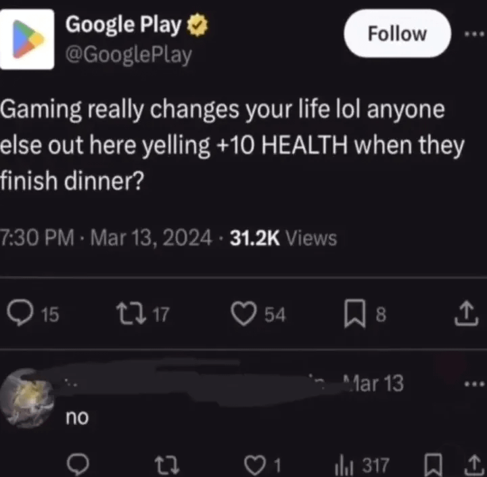Like the tweet showing 54 likes
Screen dimensions: 487x477
point(243,313)
